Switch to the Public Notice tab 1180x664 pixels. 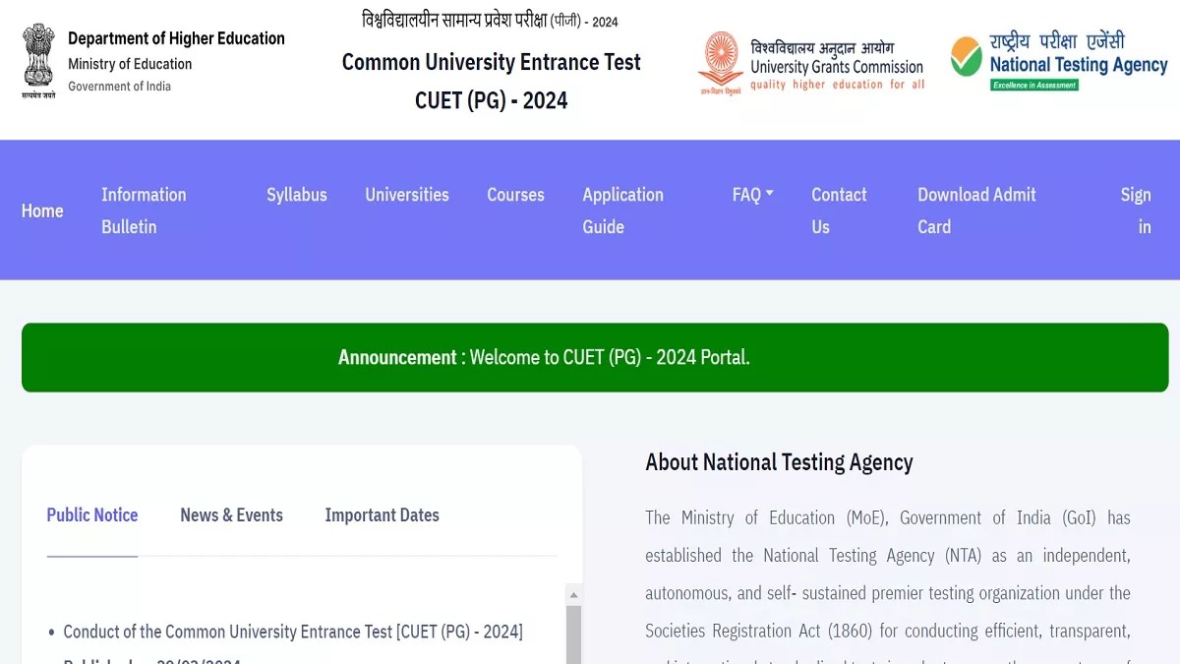[x=92, y=515]
